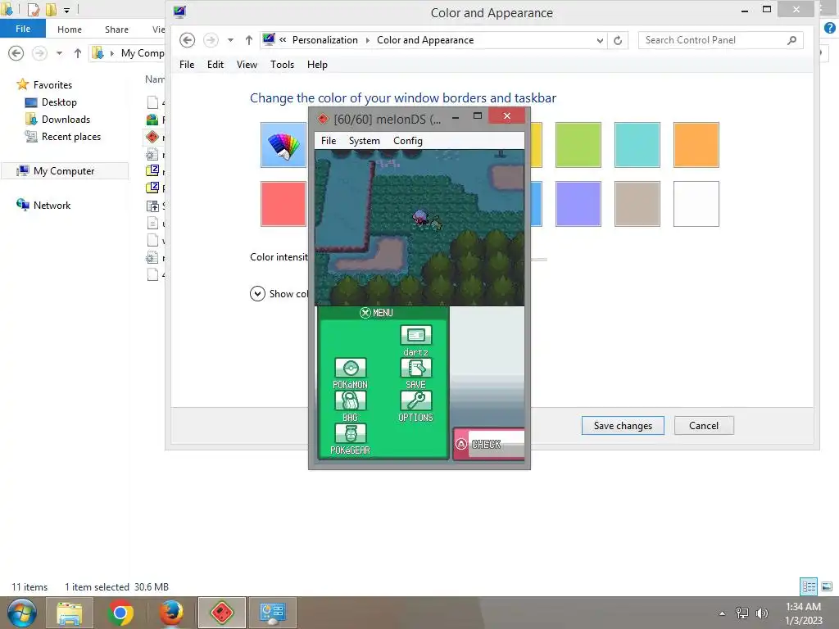Viewport: 839px width, 629px height.
Task: Open recent locations dropdown in Control Panel
Action: [230, 40]
